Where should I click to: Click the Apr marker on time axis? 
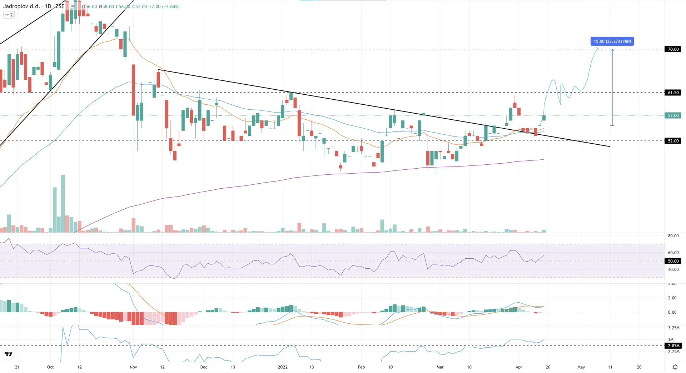coord(519,367)
